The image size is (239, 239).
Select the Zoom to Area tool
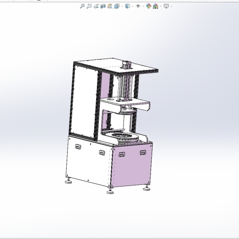click(x=89, y=6)
